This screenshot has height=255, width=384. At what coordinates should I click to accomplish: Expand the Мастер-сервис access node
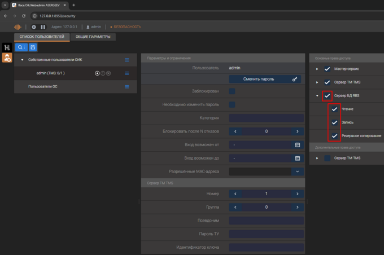(x=317, y=69)
